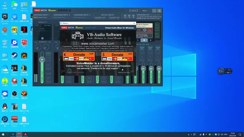This screenshot has height=137, width=244.
Task: Click the master B2 fader gain knob
Action: coord(159,68)
